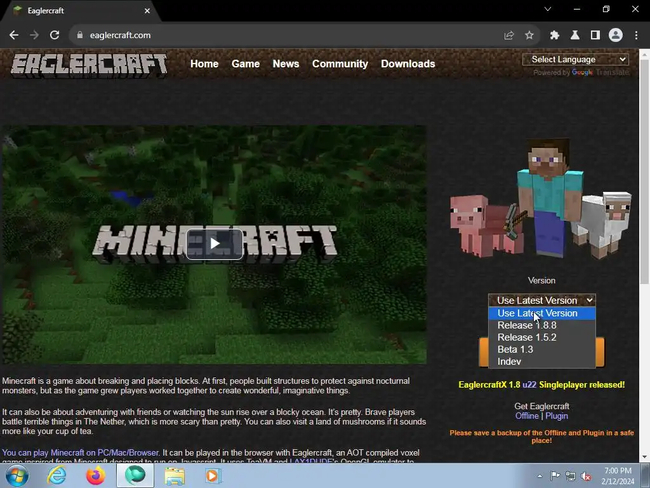Click the browser forward arrow

tap(34, 36)
